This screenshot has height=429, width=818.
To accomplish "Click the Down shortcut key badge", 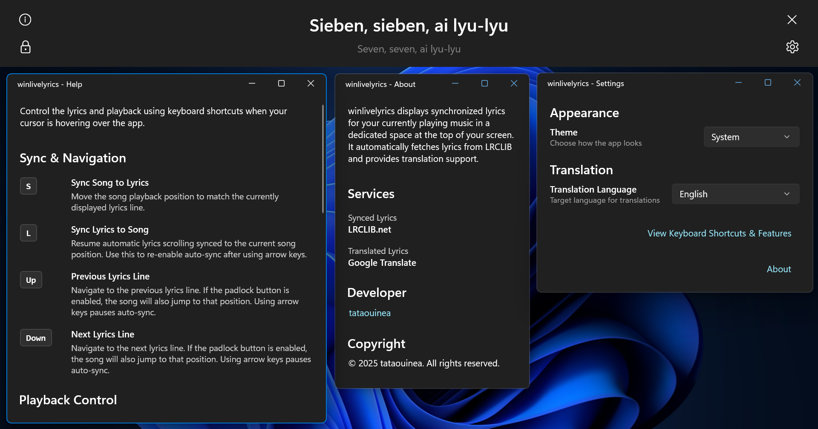I will 36,338.
